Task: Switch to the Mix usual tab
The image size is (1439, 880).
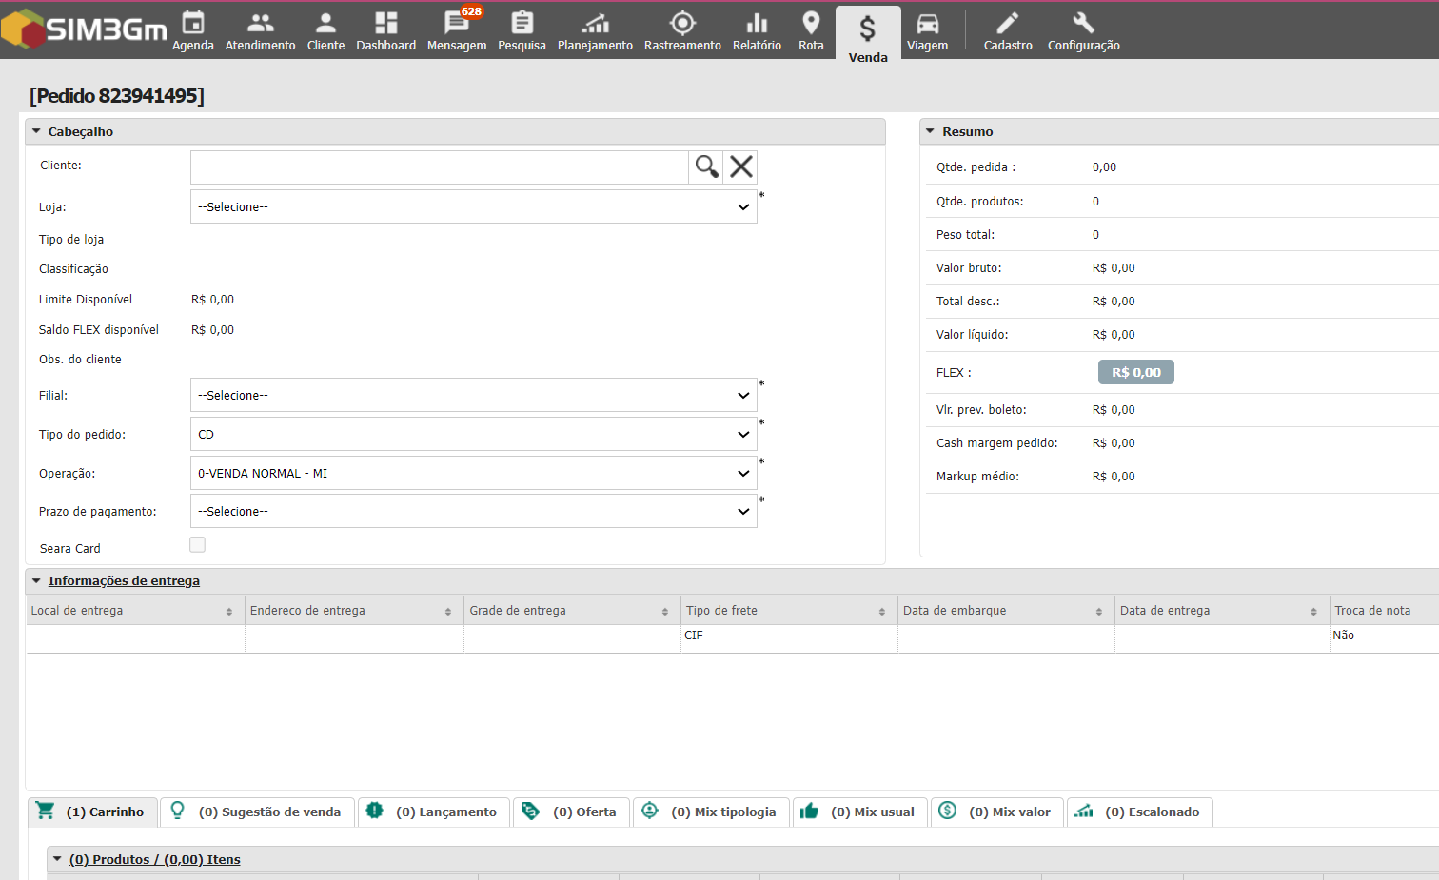Action: tap(859, 812)
